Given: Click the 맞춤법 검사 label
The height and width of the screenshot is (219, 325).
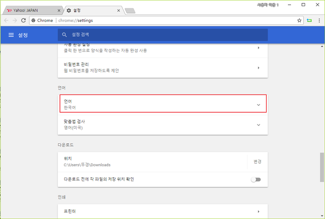Looking at the screenshot, I should point(74,121).
